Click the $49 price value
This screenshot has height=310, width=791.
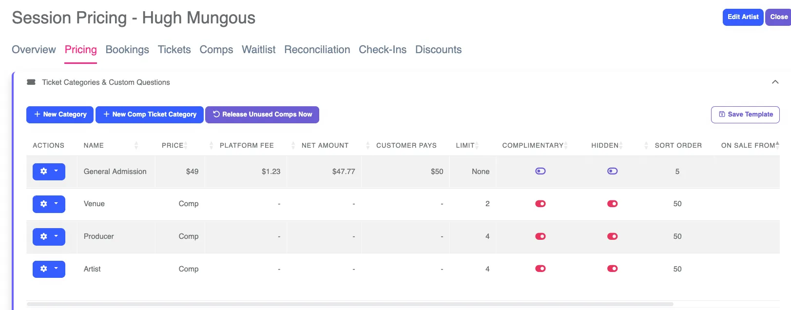[x=192, y=172]
